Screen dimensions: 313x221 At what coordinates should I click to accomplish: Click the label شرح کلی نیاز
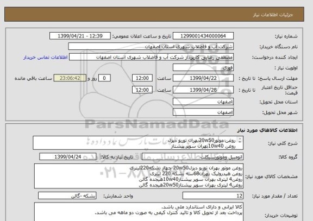click(283, 143)
